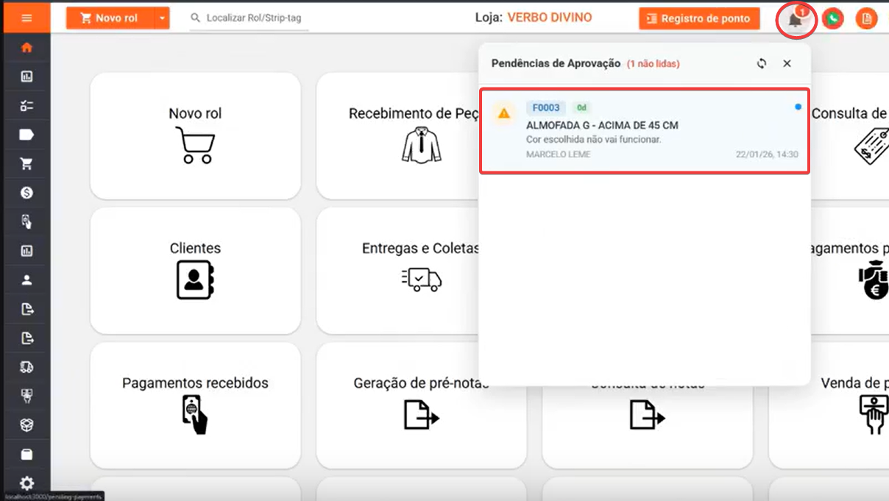The image size is (889, 501).
Task: Open the Novo rol cart tile
Action: 195,135
